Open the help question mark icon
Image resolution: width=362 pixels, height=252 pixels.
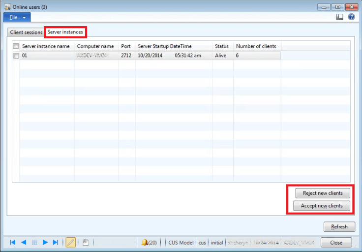pyautogui.click(x=351, y=17)
